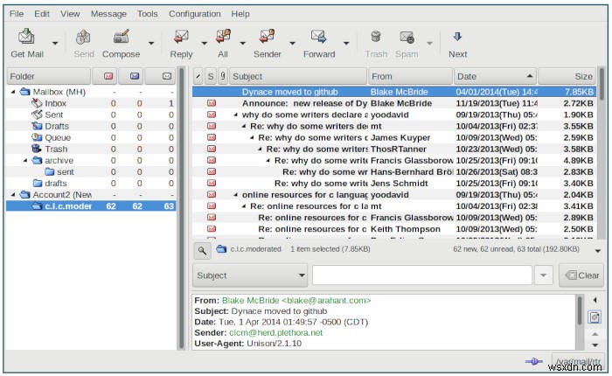This screenshot has height=376, width=612.
Task: Click Reply to Sender icon
Action: click(x=267, y=37)
